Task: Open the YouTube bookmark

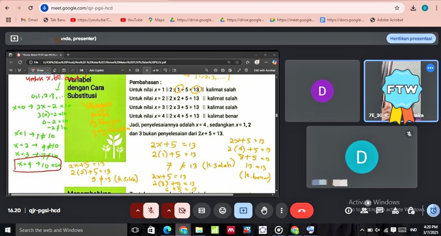Action: [131, 20]
